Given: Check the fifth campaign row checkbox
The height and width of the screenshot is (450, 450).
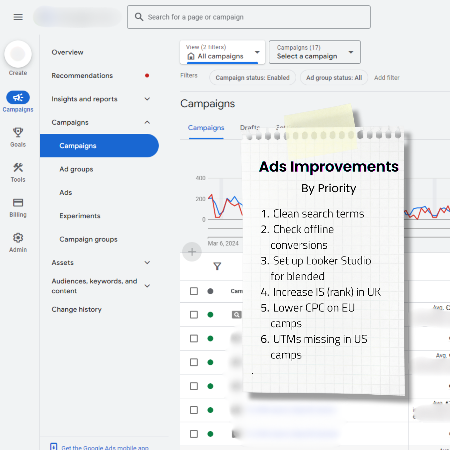Looking at the screenshot, I should pyautogui.click(x=194, y=410).
